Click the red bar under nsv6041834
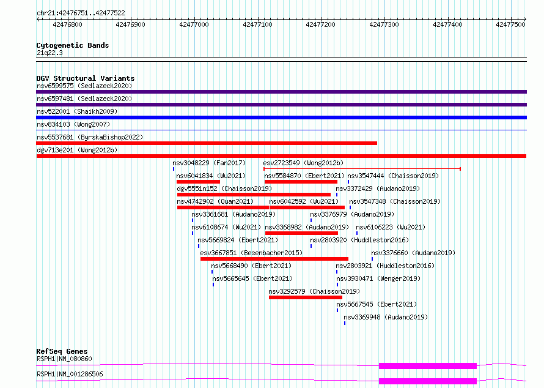Image resolution: width=544 pixels, height=388 pixels. [x=198, y=182]
